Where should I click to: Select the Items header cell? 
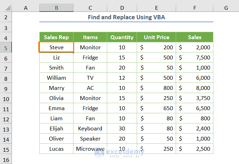point(90,37)
